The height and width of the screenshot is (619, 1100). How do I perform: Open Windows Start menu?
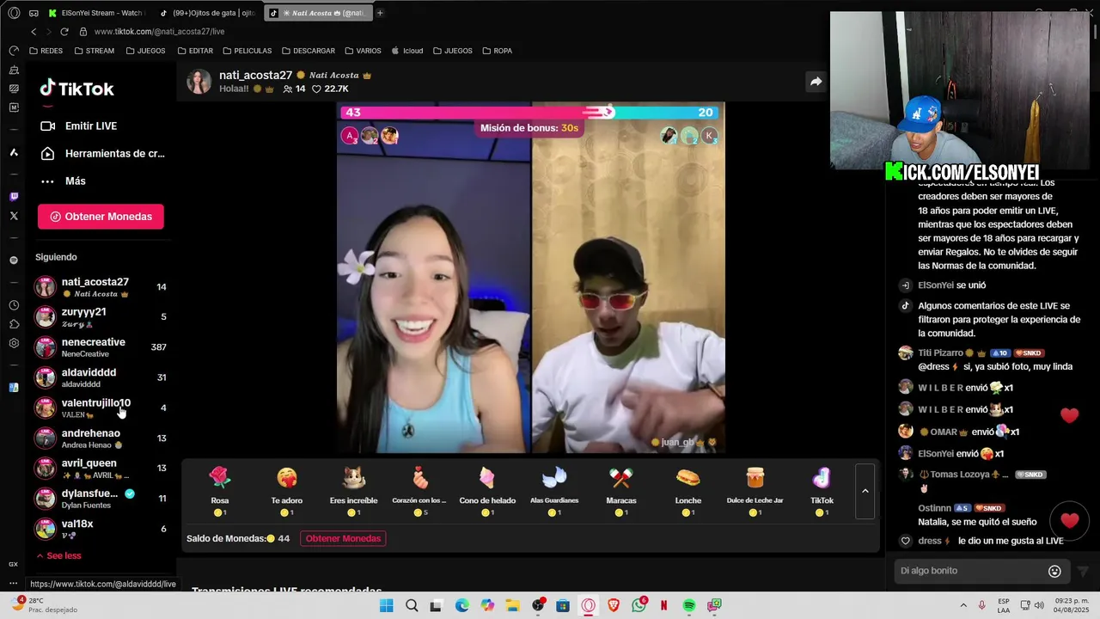click(386, 605)
